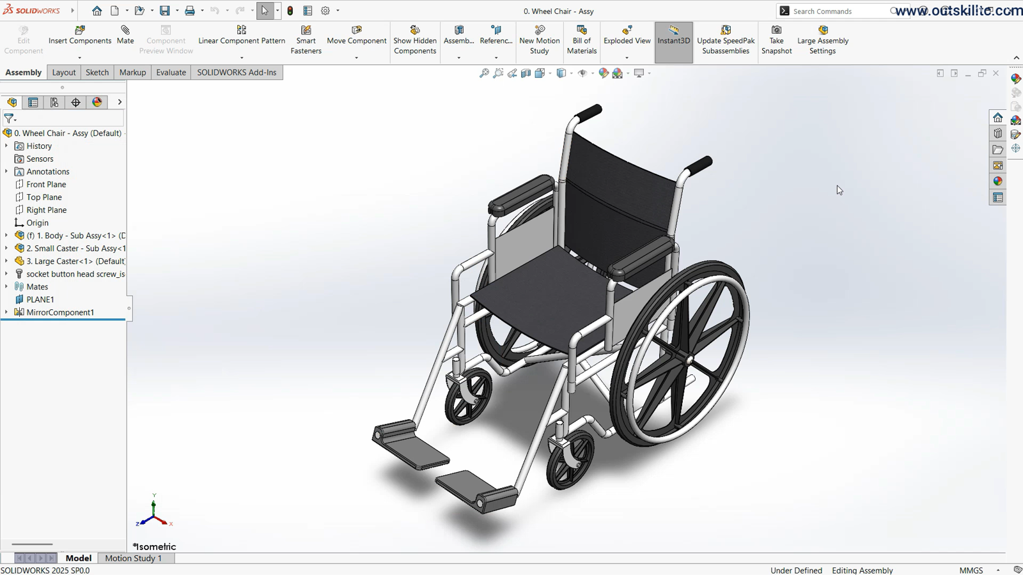Click Zoom to Fit icon
The width and height of the screenshot is (1023, 575).
485,73
